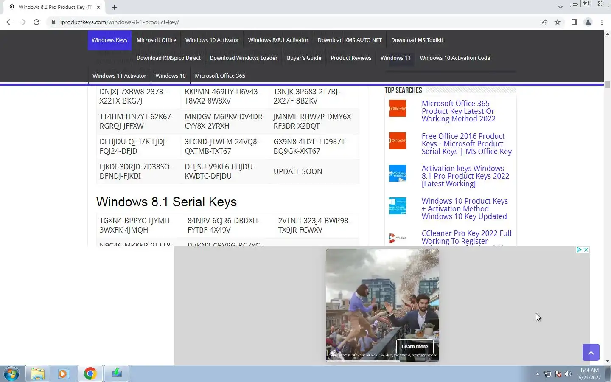This screenshot has width=611, height=382.
Task: Click the Office 365 thumbnail in Top Searches
Action: (x=398, y=108)
